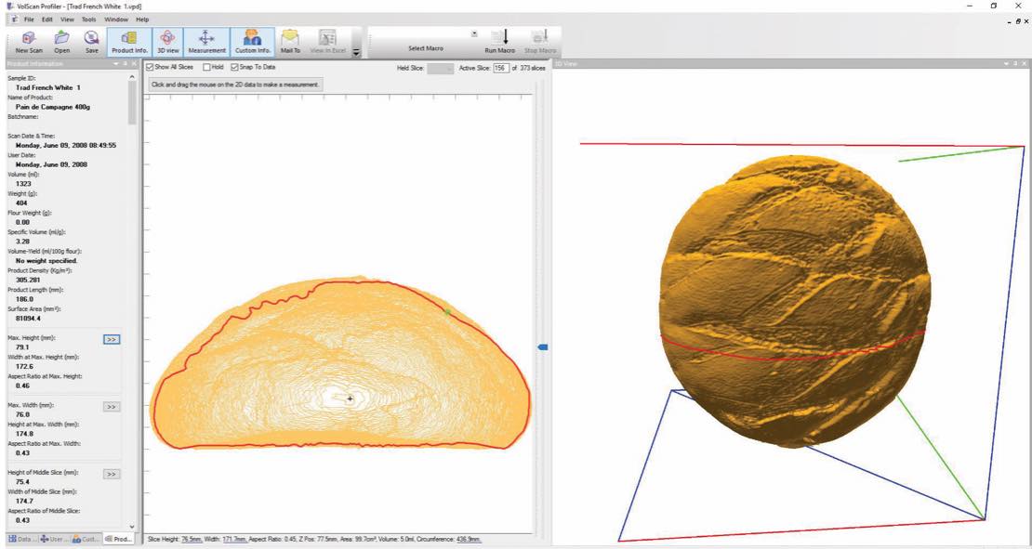Screen dimensions: 1032x549
Task: Click the Open file toolbar icon
Action: point(62,42)
